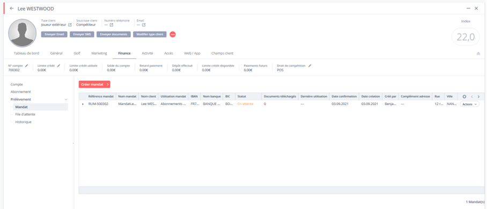Viewport: 487px width, 209px height.
Task: Click the Compétiteur sous-type value
Action: click(x=86, y=25)
